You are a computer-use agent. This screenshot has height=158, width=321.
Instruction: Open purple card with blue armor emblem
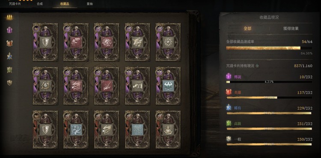tap(168, 86)
